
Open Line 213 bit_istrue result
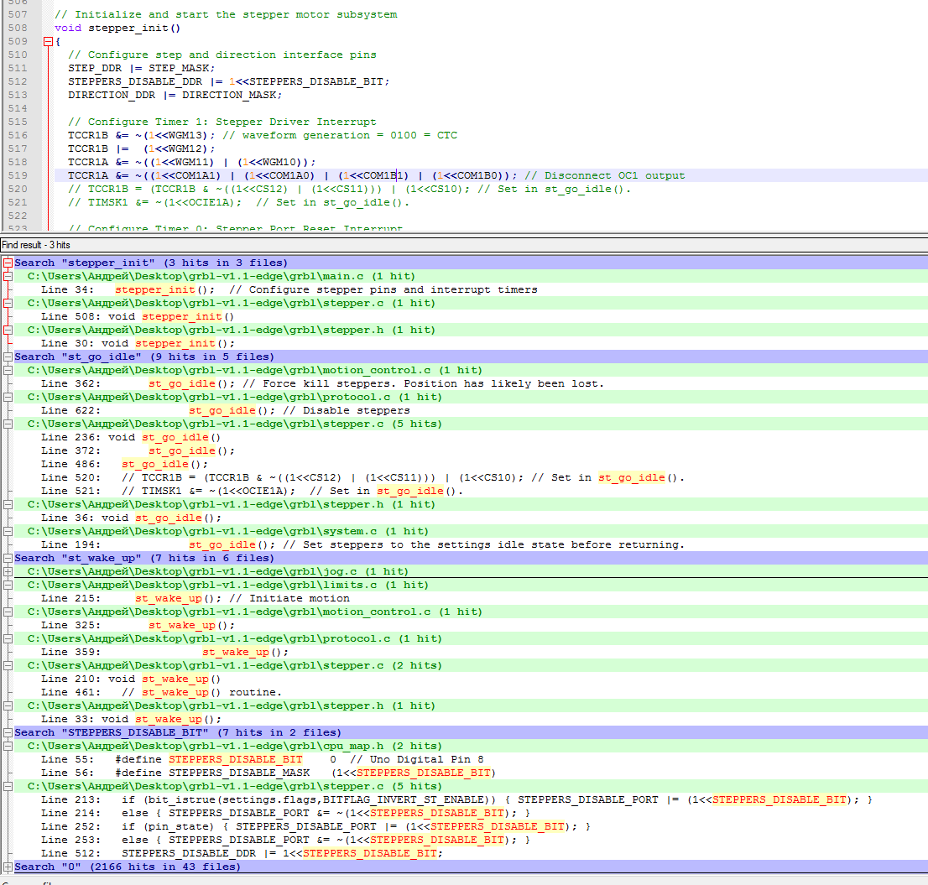456,799
